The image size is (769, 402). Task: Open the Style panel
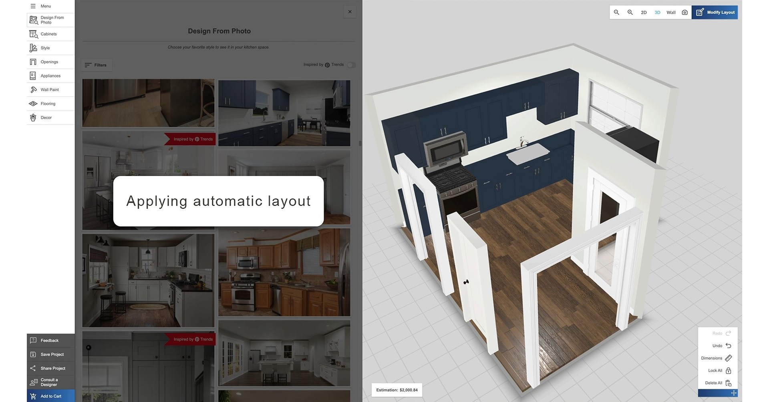(x=50, y=48)
